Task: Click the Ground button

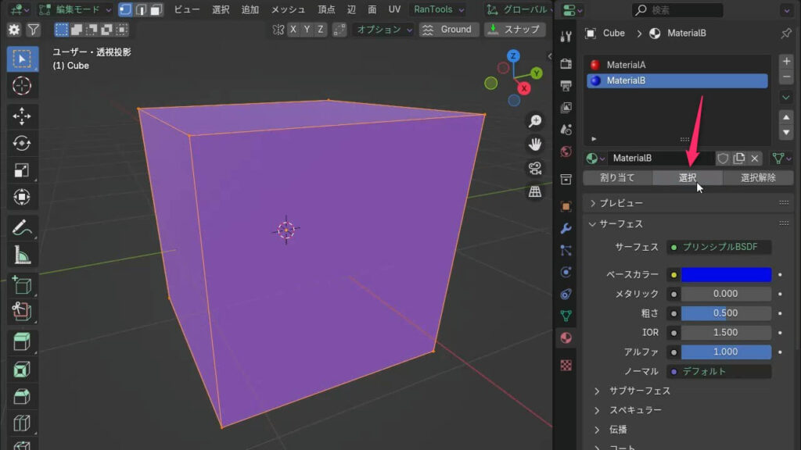Action: pos(448,30)
